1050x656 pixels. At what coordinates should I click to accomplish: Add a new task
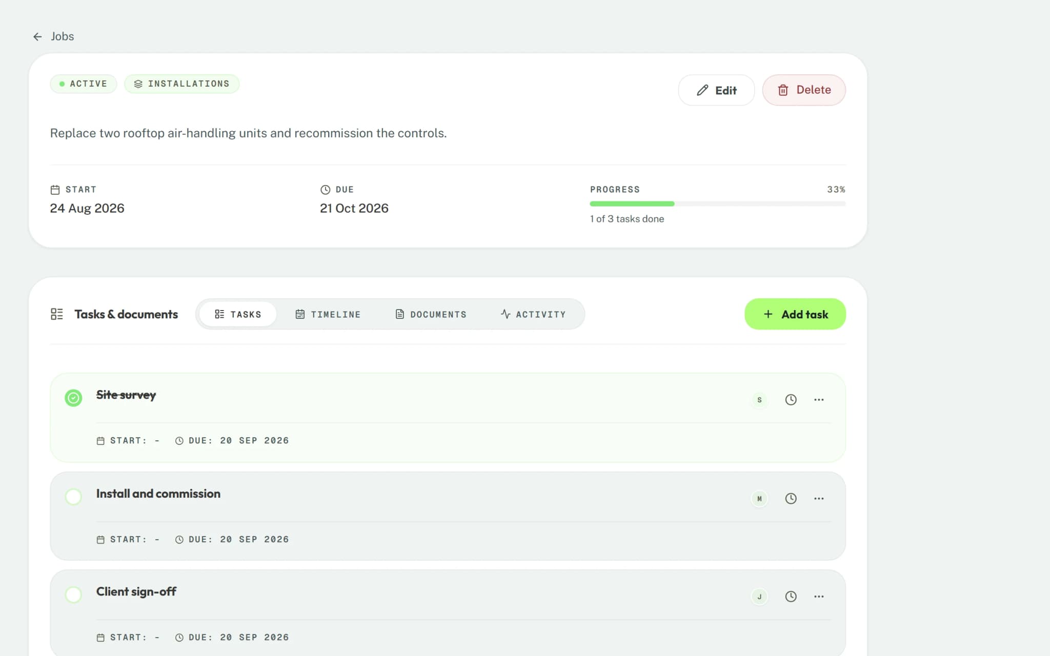795,314
